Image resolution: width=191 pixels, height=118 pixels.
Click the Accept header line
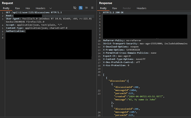pyautogui.click(x=34, y=25)
